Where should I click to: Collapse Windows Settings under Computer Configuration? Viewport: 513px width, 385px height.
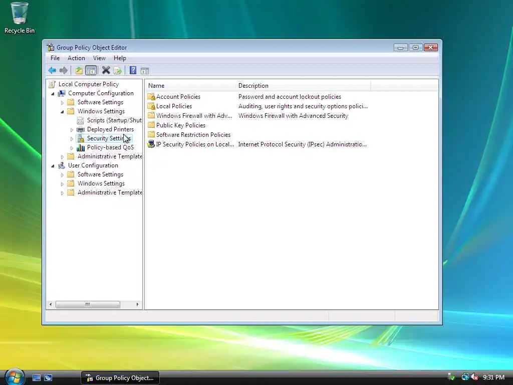(62, 112)
